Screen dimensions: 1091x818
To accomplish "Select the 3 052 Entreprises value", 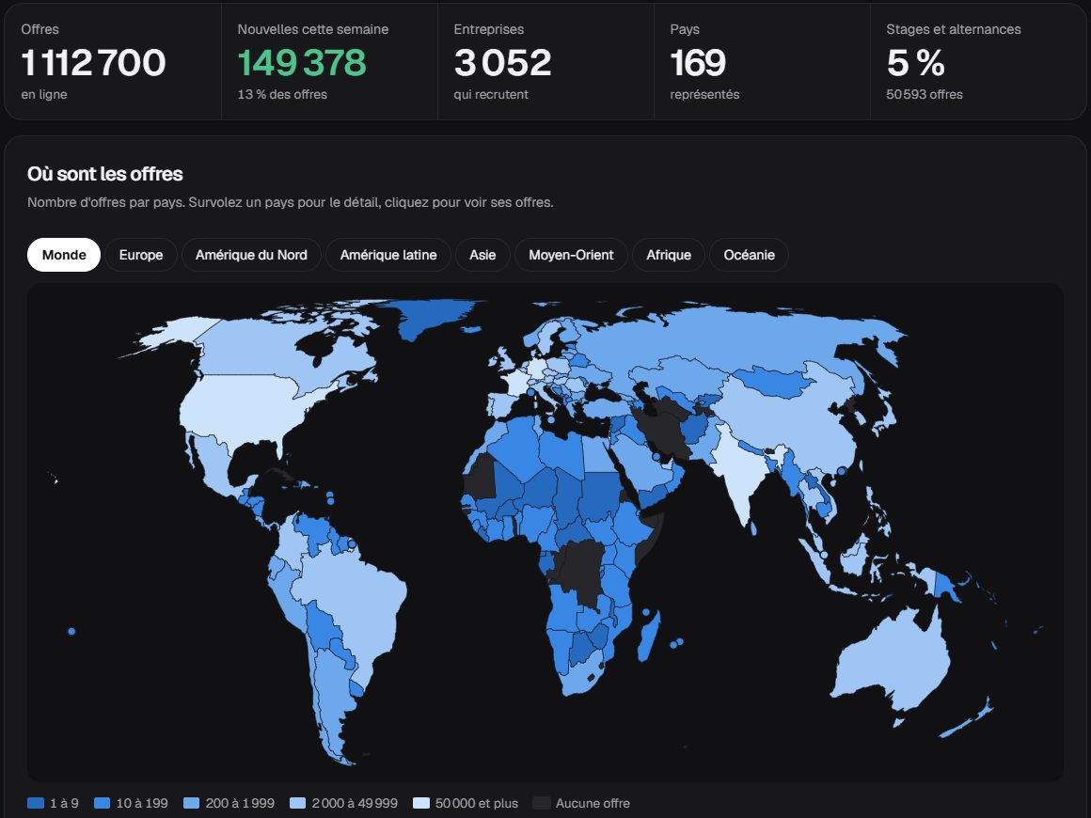I will pos(502,63).
